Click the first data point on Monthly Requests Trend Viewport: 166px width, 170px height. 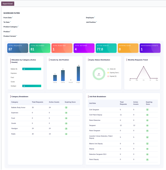(130, 79)
